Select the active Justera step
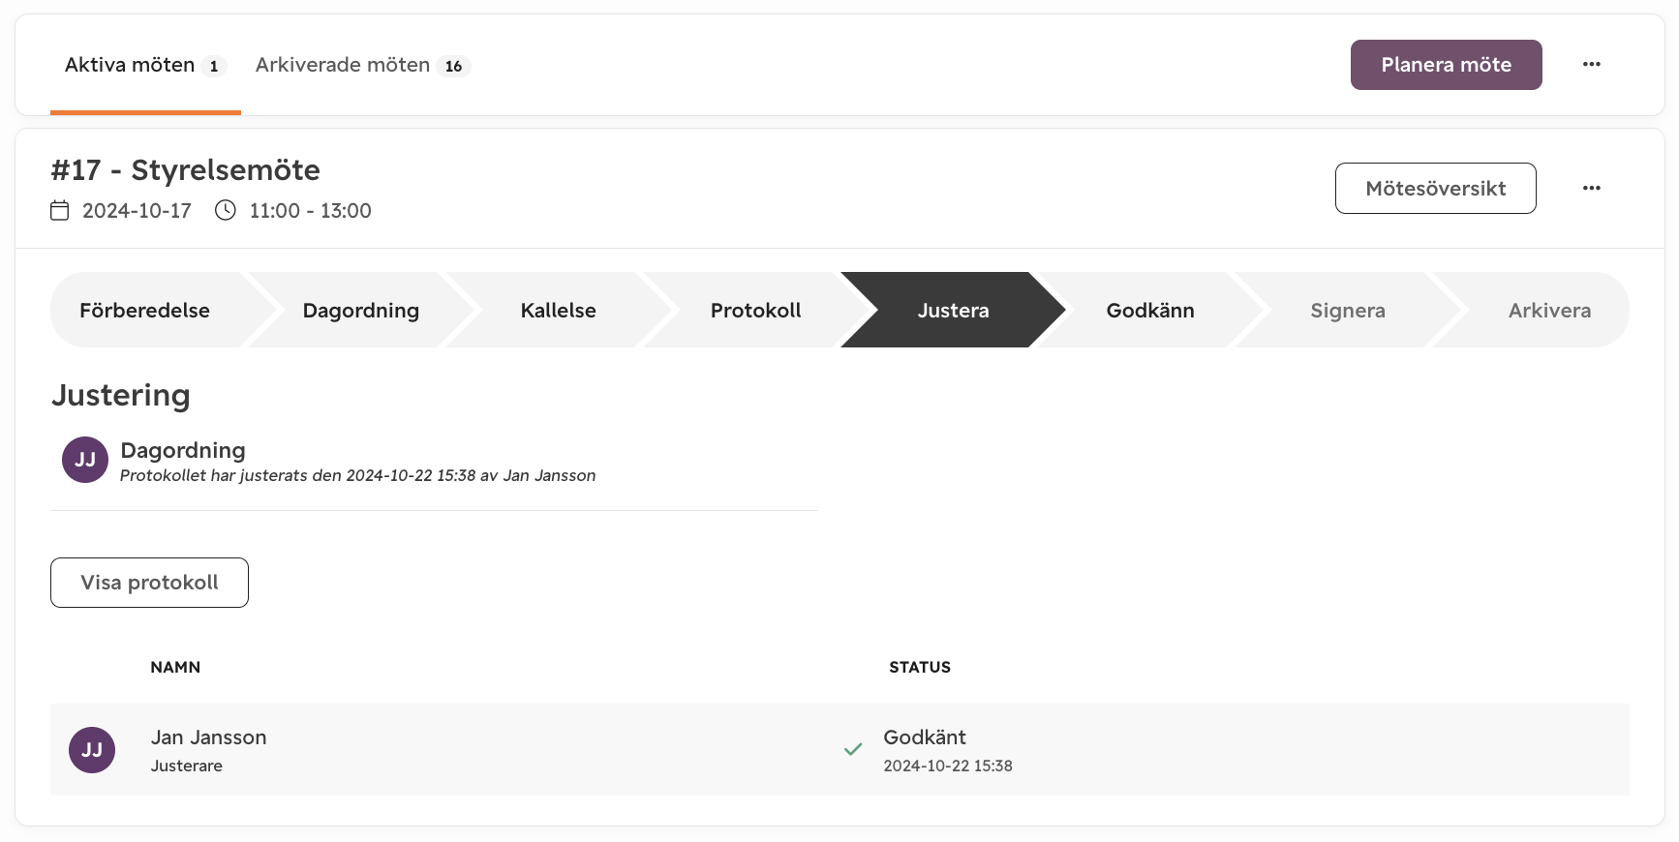 coord(954,310)
